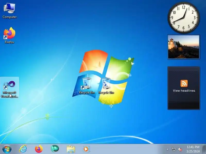Select the Computer desktop icon
The width and height of the screenshot is (206, 154).
click(x=10, y=11)
